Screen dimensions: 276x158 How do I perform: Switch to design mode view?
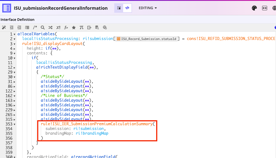pos(119,8)
